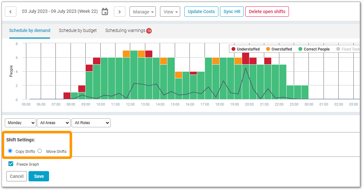This screenshot has width=363, height=190.
Task: Select the Move Shifts radio option
Action: pyautogui.click(x=40, y=151)
